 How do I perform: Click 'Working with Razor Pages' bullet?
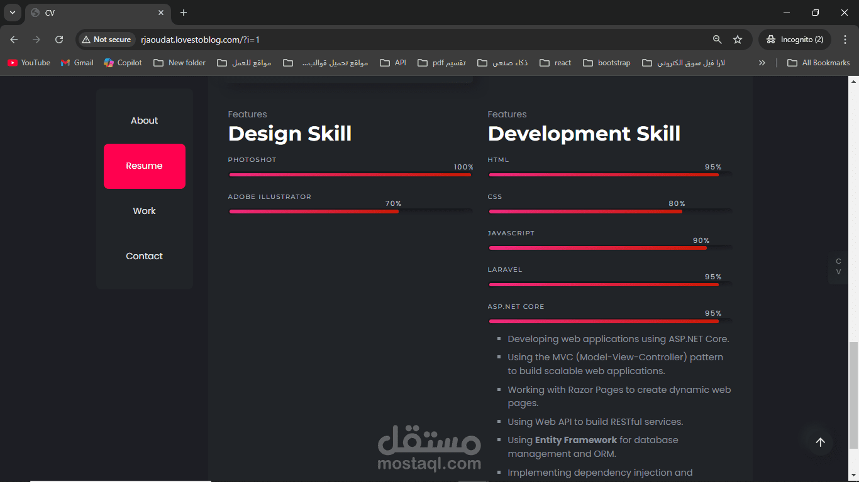click(619, 397)
